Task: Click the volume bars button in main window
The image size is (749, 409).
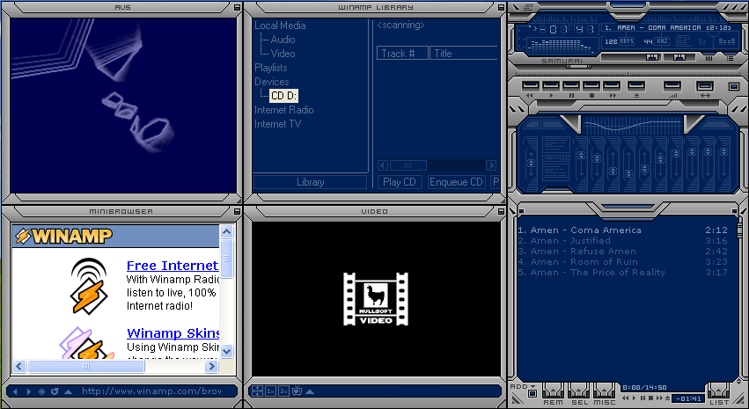Action: [x=672, y=86]
